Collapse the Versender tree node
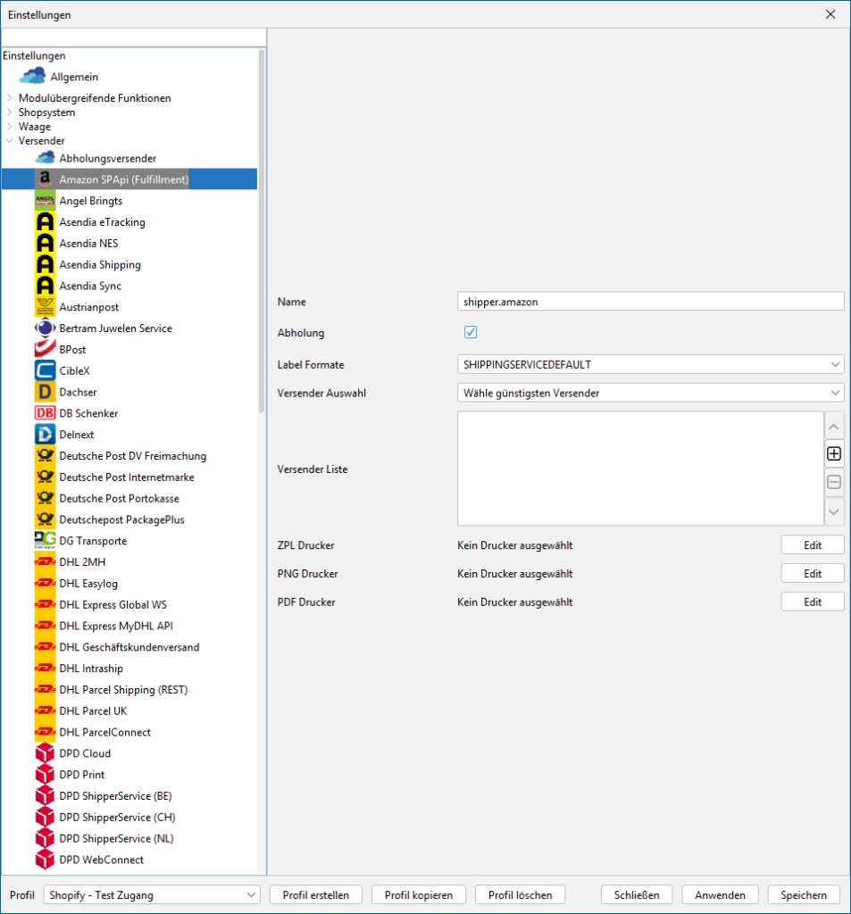Image resolution: width=851 pixels, height=914 pixels. (x=10, y=141)
